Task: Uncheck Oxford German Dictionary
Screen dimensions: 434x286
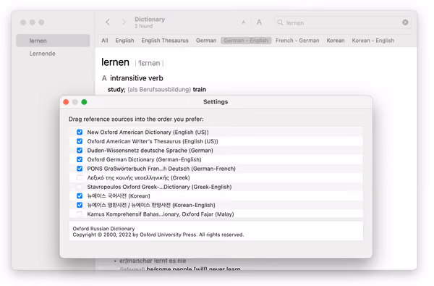Action: 80,159
